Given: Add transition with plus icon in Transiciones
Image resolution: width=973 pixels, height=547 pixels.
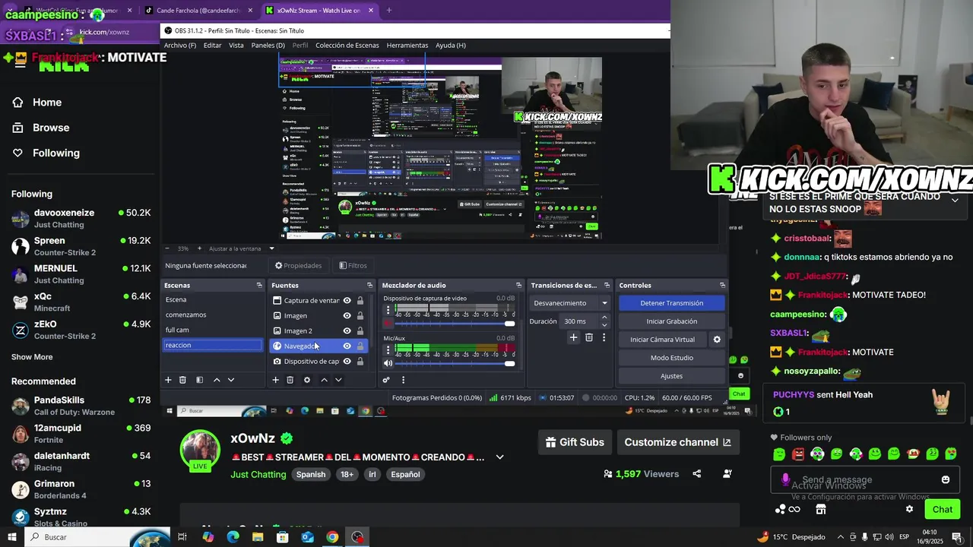Looking at the screenshot, I should [573, 337].
